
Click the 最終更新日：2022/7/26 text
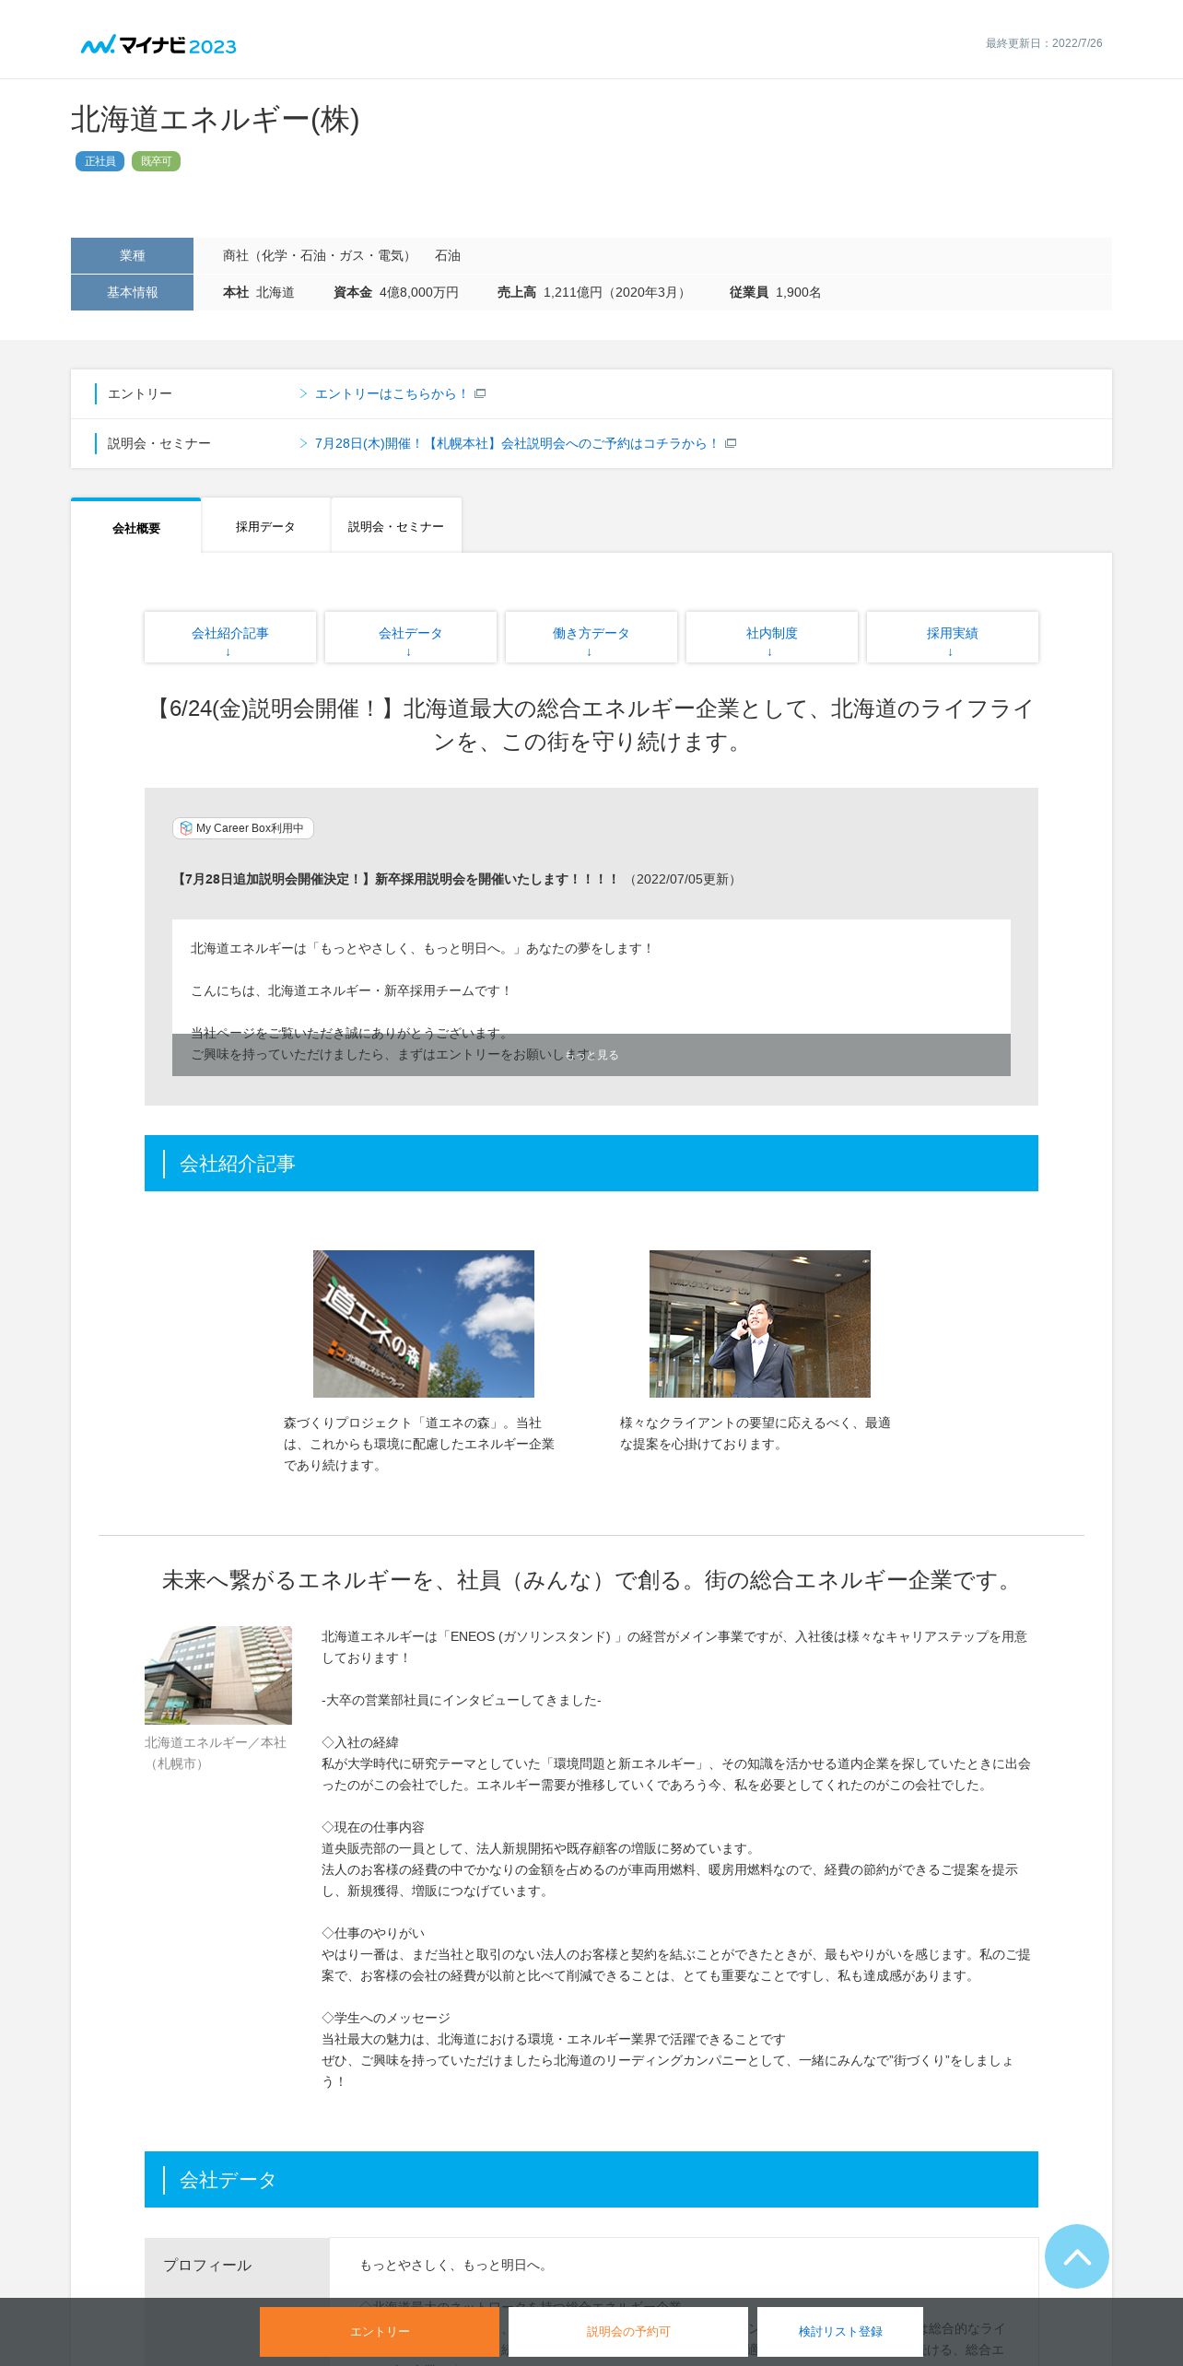click(1044, 43)
